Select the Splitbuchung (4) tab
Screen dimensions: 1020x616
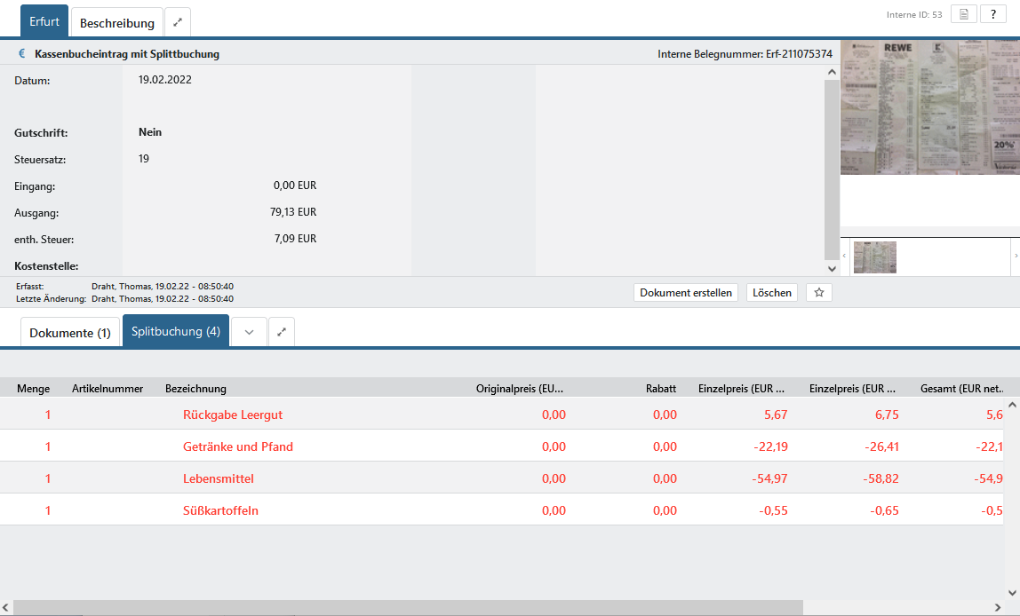pyautogui.click(x=176, y=331)
